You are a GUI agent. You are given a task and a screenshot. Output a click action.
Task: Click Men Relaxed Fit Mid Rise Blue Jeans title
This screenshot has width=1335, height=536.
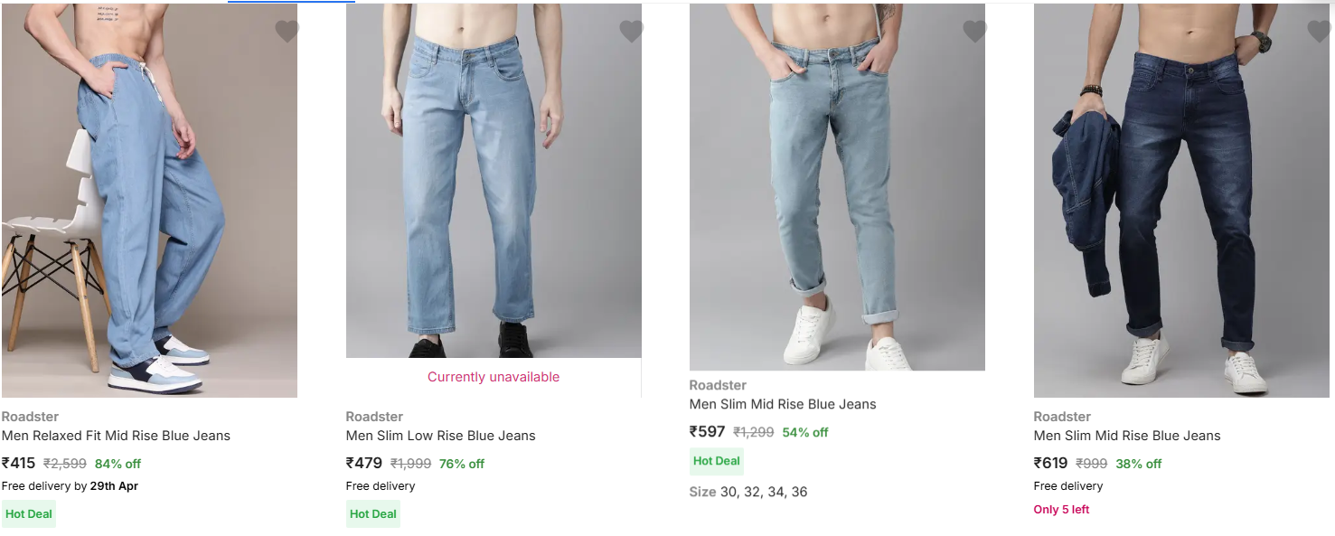[x=116, y=436]
